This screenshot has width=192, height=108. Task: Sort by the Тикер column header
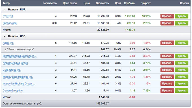click(x=6, y=3)
